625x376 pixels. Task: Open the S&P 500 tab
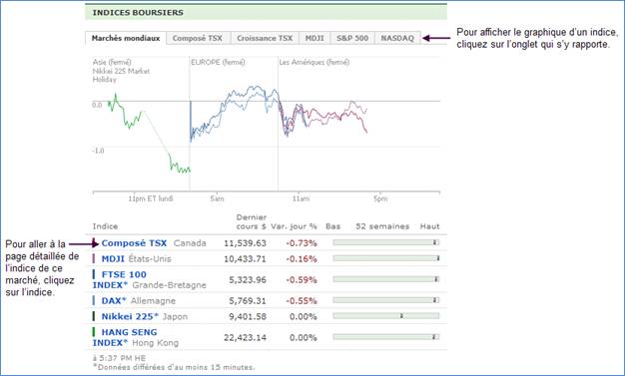(352, 38)
